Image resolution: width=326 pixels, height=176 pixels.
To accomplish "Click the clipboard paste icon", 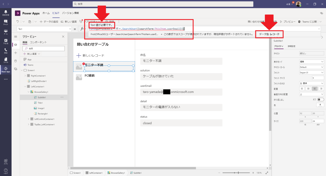I will pyautogui.click(x=30, y=21).
